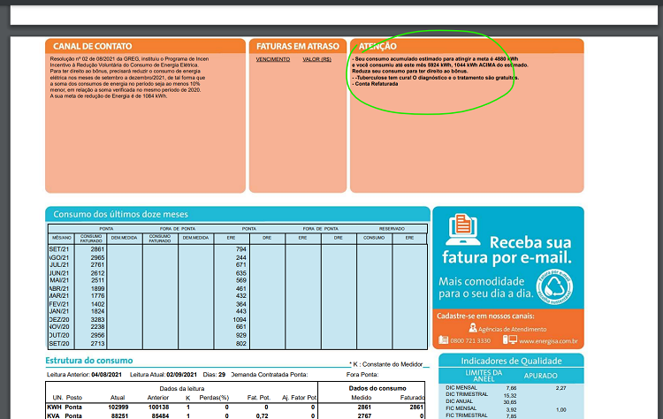Screen dimensions: 663x419
Task: Click the computer icon beside website address
Action: pyautogui.click(x=510, y=340)
